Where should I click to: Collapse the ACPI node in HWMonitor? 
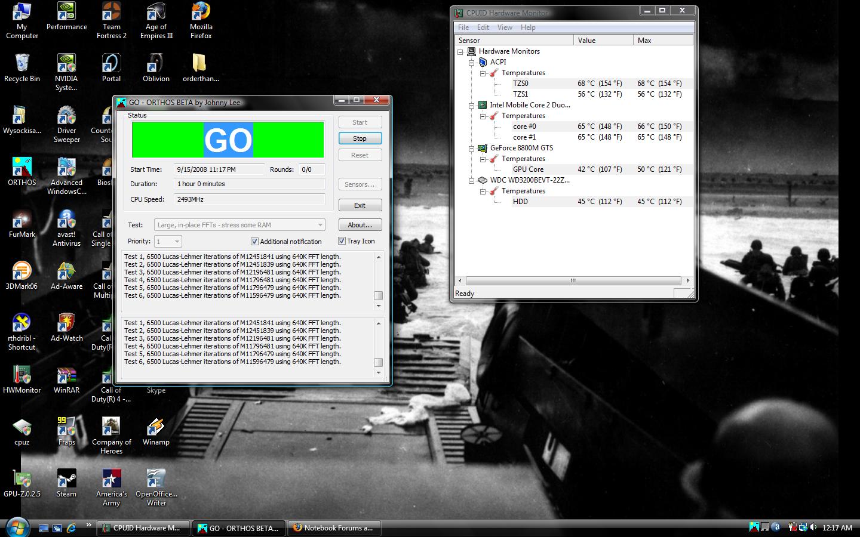click(x=471, y=63)
